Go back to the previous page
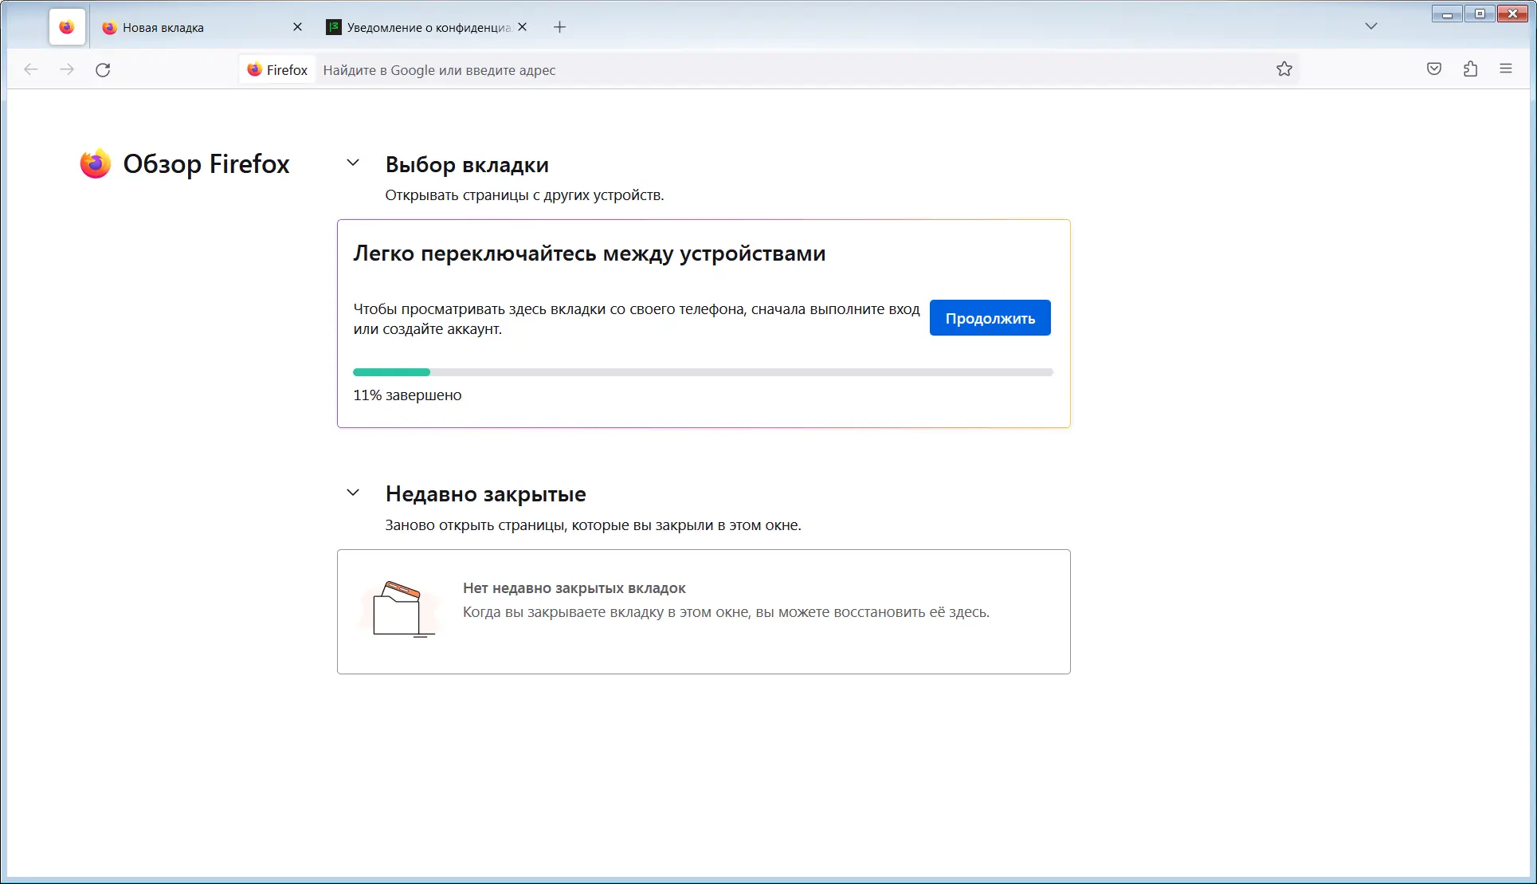1537x884 pixels. coord(31,70)
